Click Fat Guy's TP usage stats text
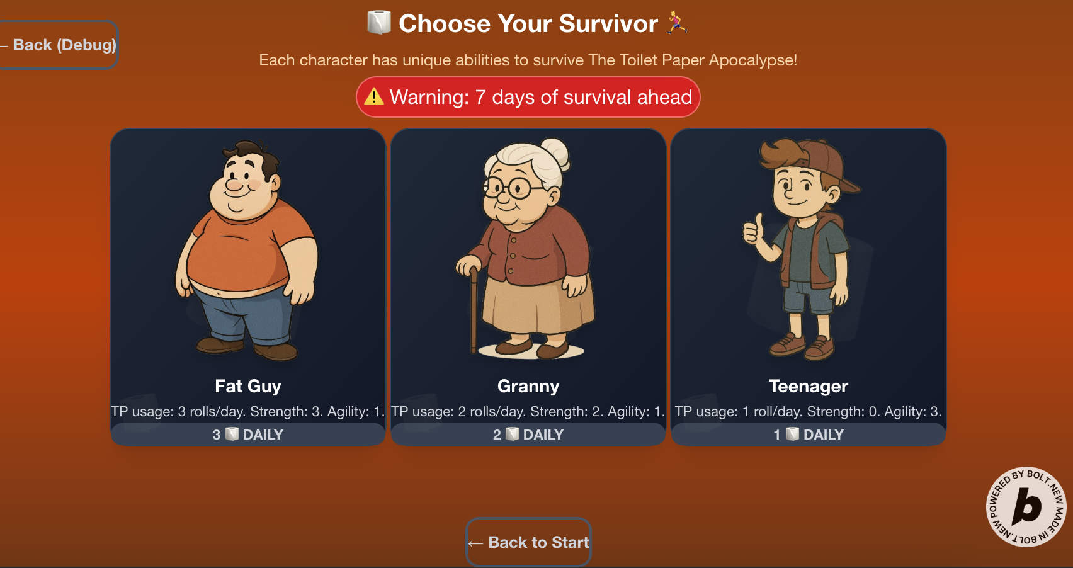The width and height of the screenshot is (1073, 568). (x=248, y=412)
